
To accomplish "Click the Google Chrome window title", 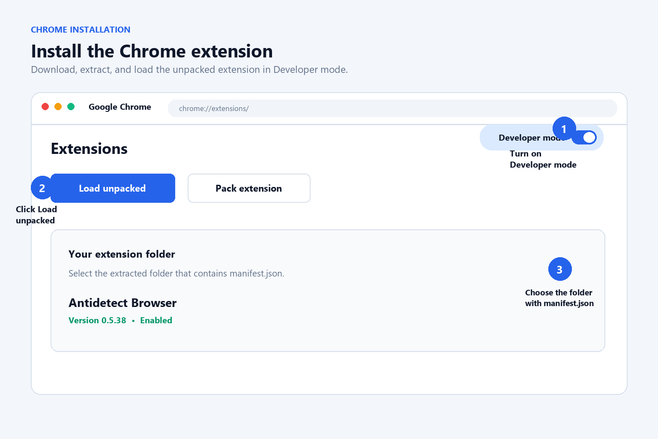I will 120,107.
